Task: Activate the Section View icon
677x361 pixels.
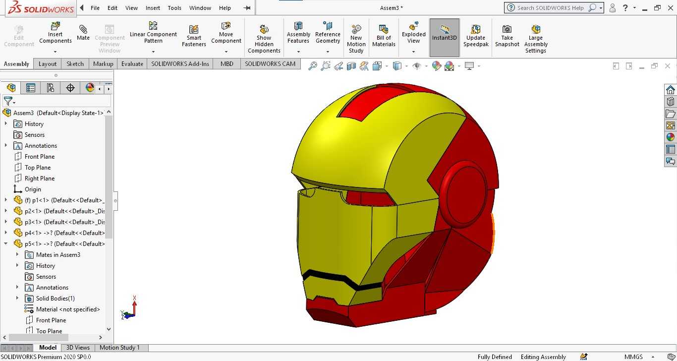Action: pos(351,66)
